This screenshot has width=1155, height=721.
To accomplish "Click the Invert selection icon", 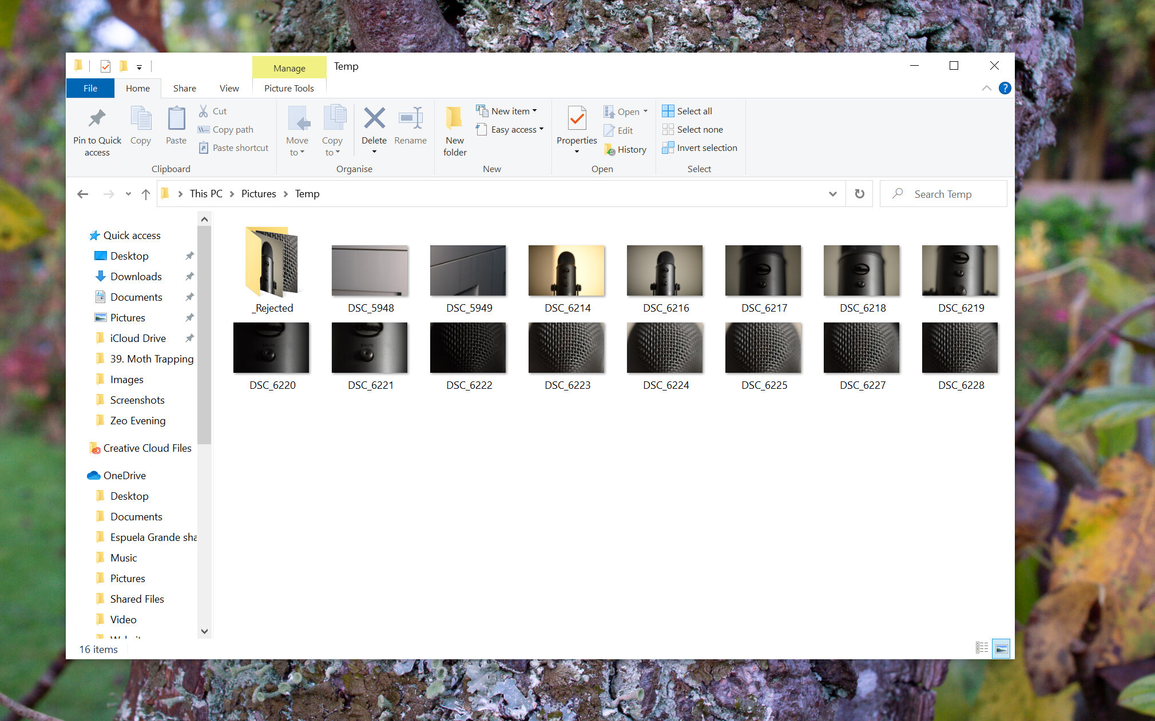I will coord(668,148).
